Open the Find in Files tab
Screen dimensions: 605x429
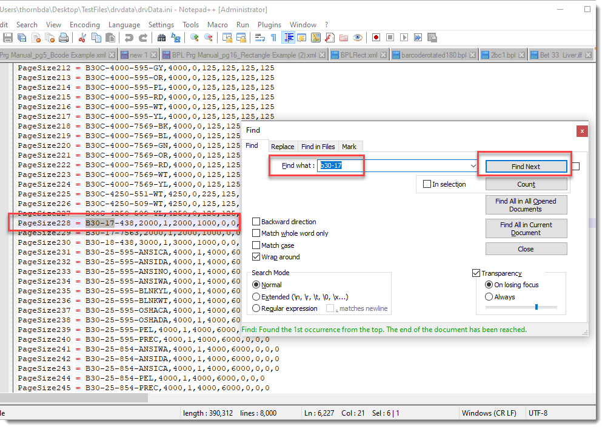pos(318,147)
